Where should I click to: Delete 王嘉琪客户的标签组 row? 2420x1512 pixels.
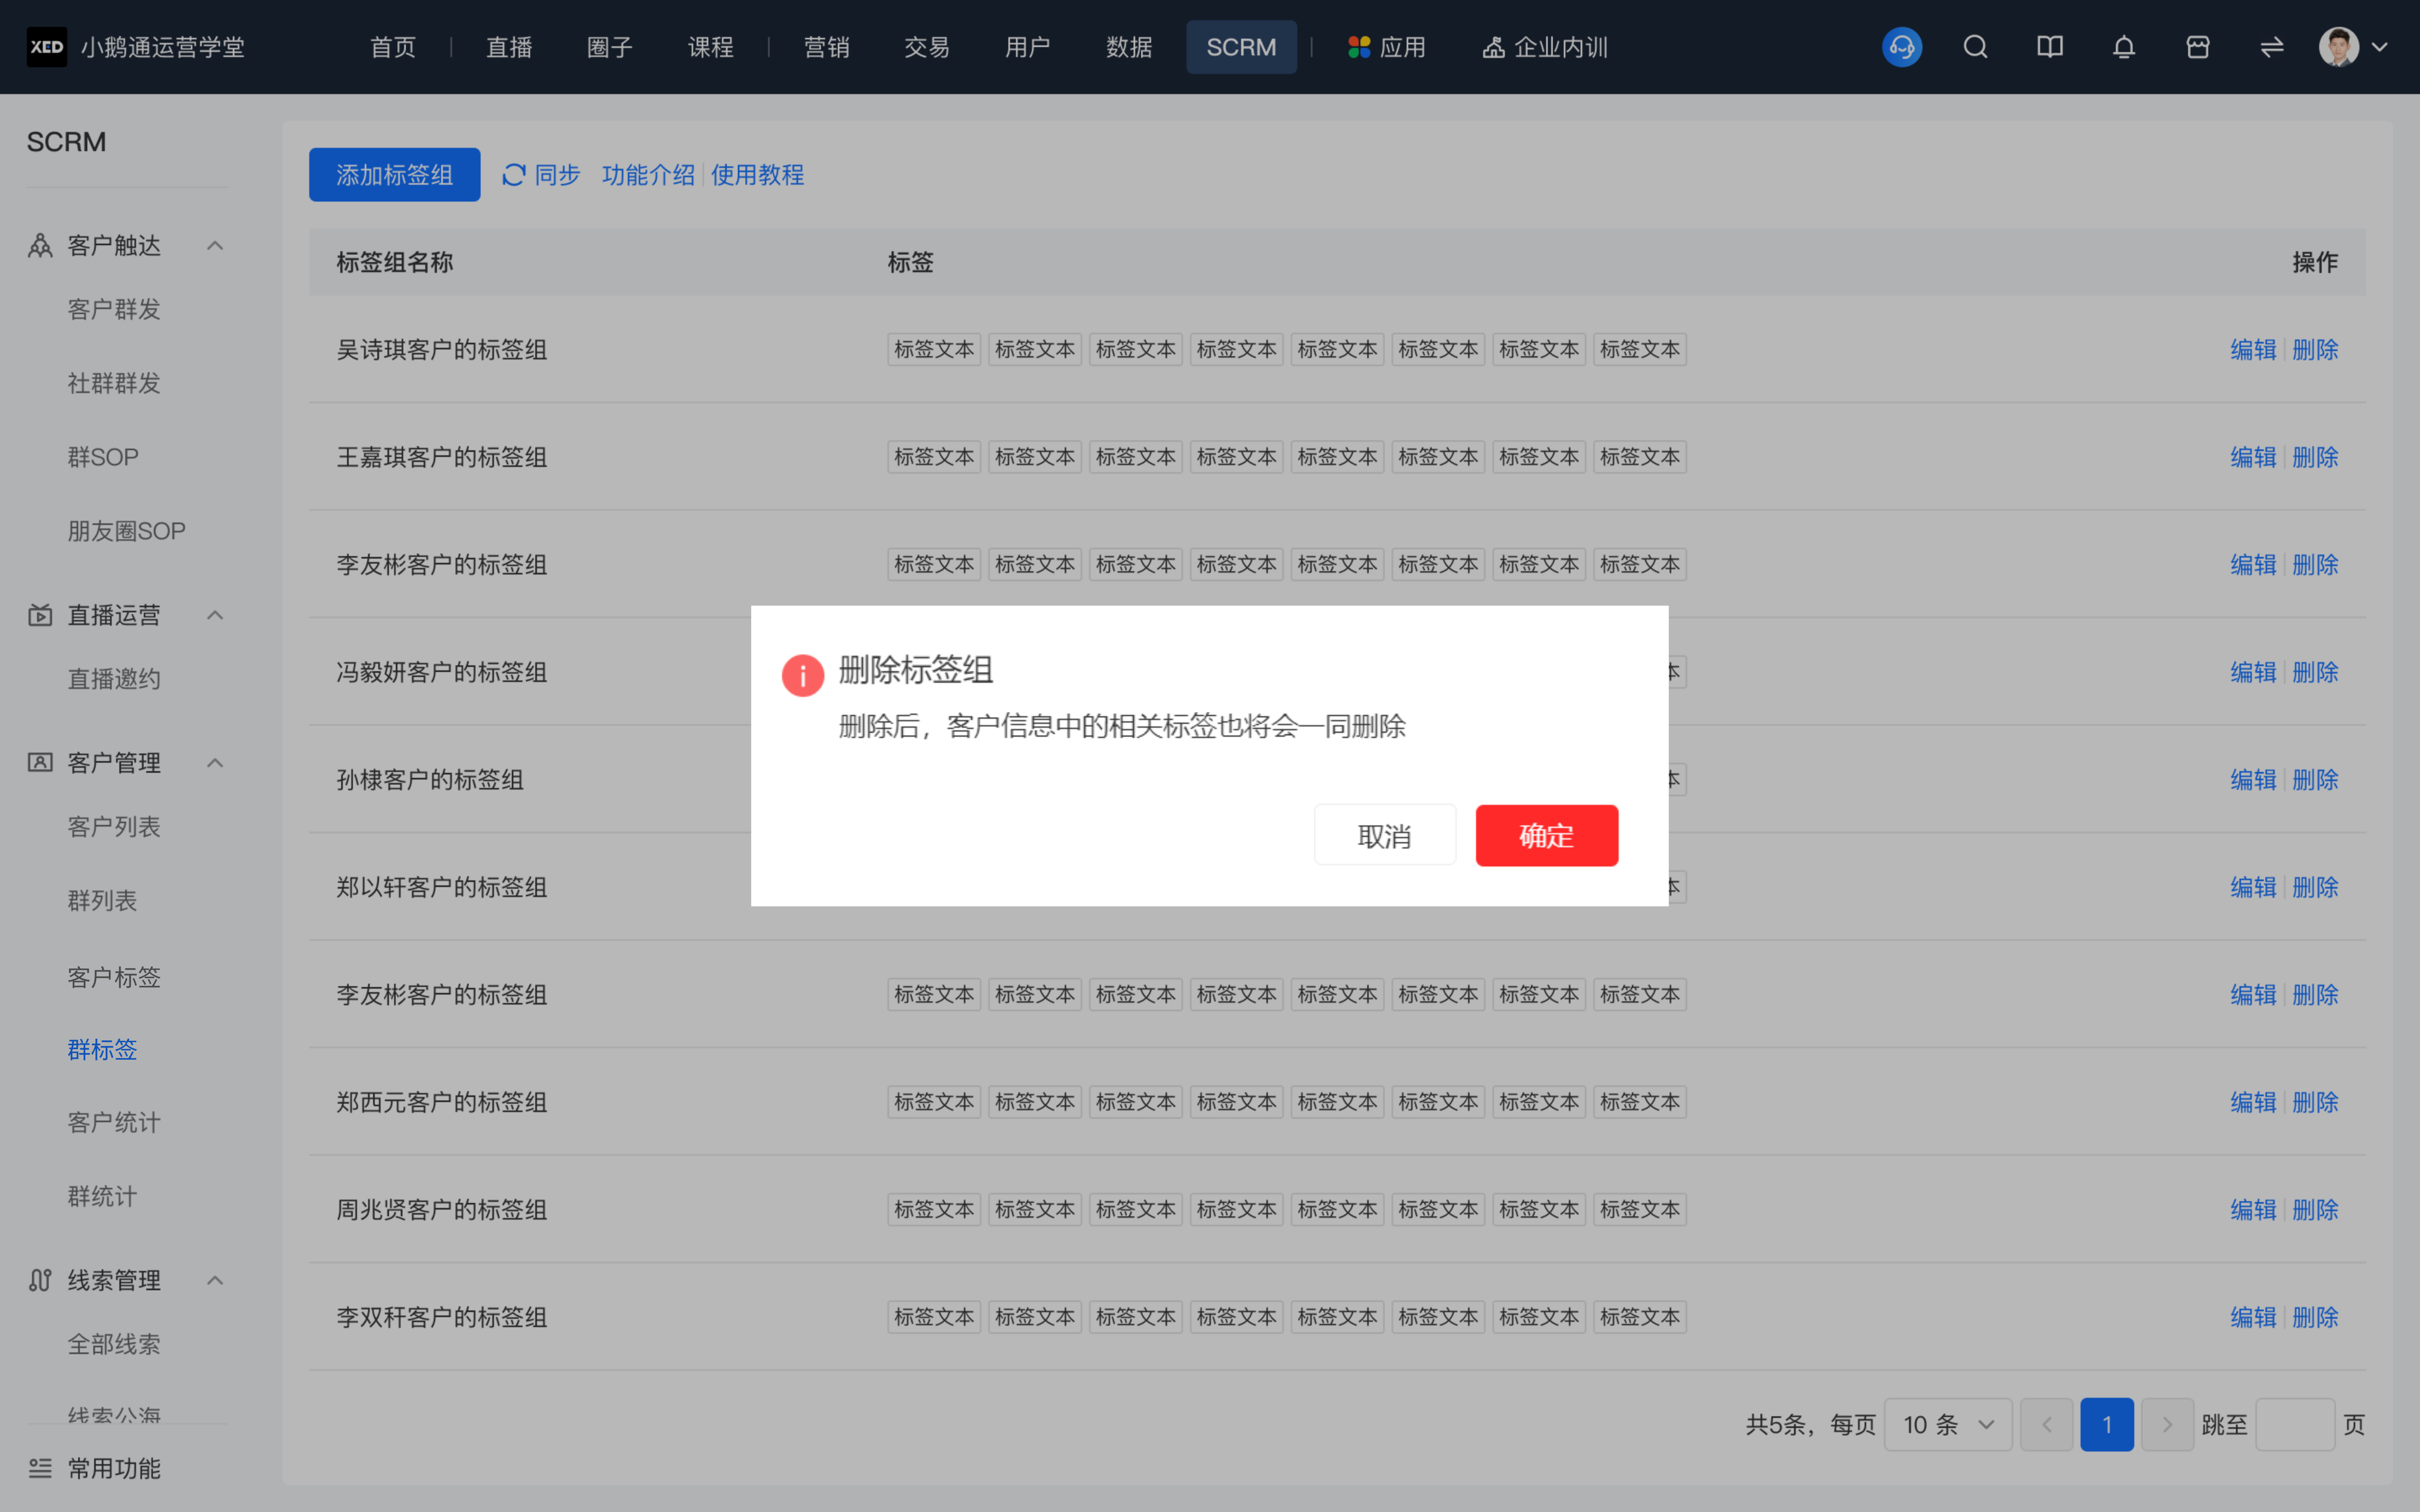[2314, 457]
